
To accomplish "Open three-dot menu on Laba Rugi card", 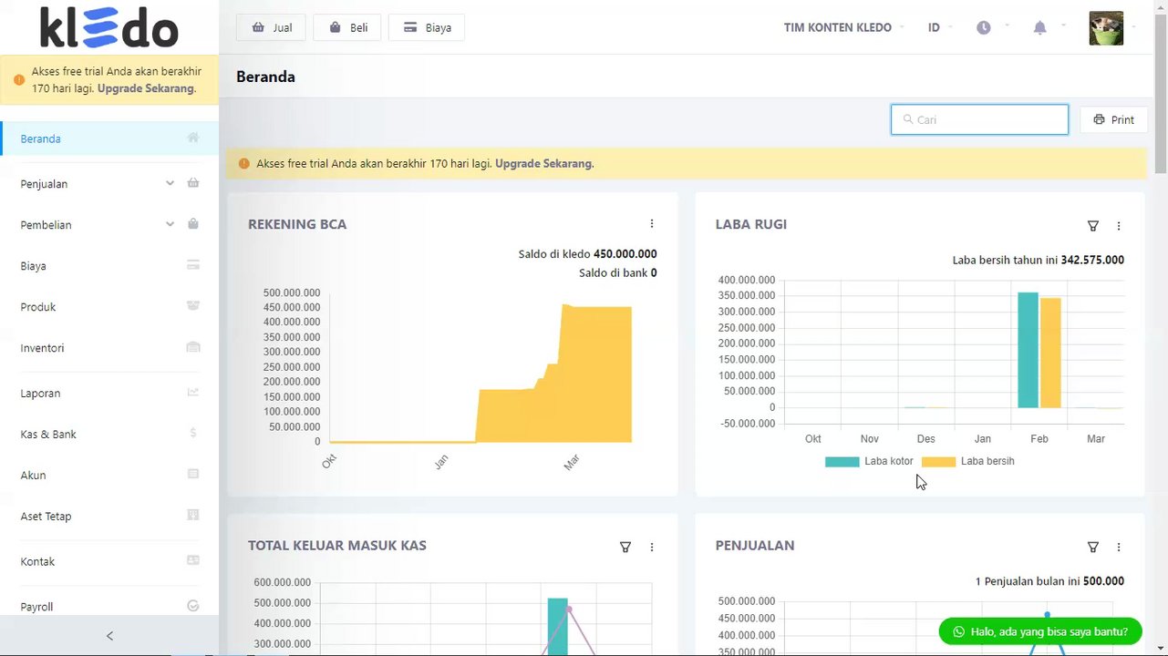I will click(x=1119, y=226).
